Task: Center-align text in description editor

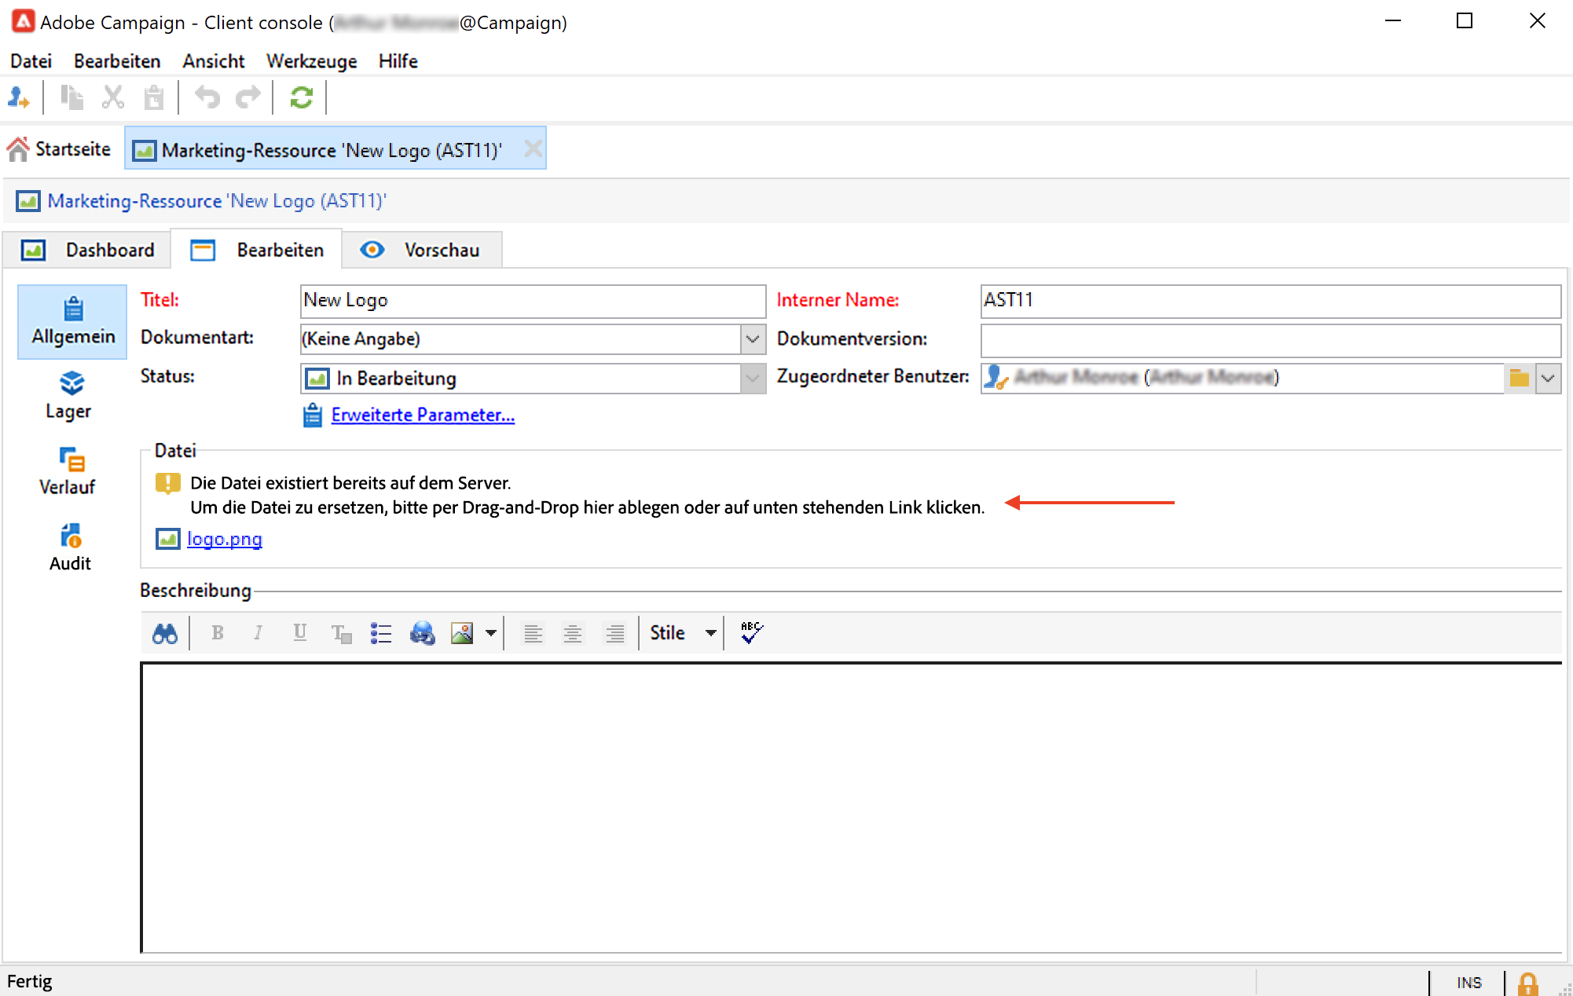Action: click(573, 633)
